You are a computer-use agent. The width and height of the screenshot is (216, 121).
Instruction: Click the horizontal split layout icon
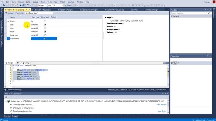pyautogui.click(x=166, y=63)
